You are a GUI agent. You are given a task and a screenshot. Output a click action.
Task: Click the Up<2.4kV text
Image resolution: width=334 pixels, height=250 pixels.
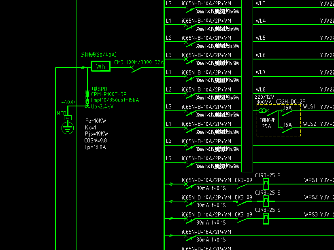click(102, 106)
